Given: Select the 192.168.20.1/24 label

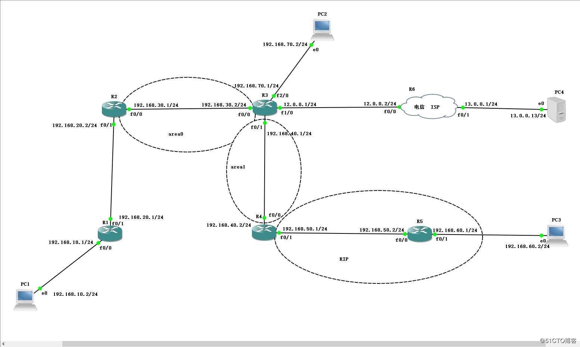Looking at the screenshot, I should tap(141, 217).
